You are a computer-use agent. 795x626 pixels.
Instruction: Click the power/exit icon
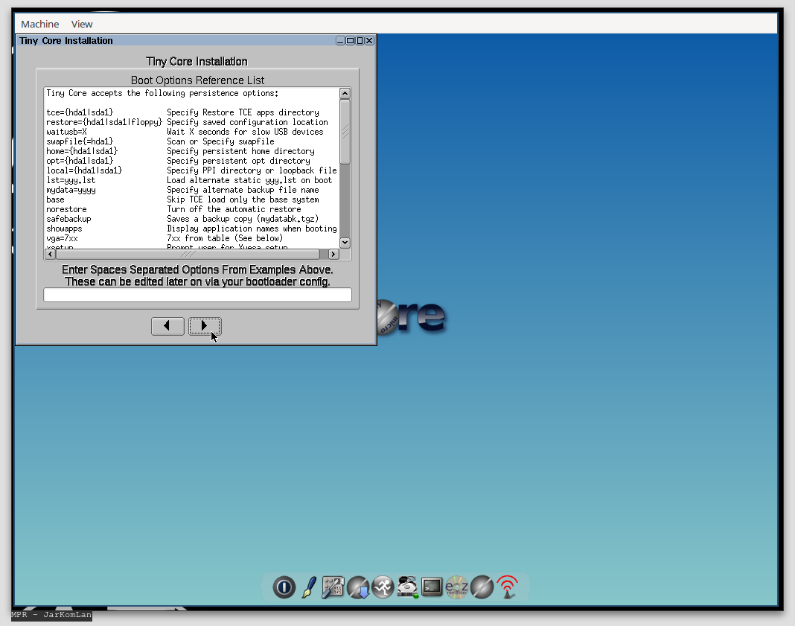click(284, 587)
